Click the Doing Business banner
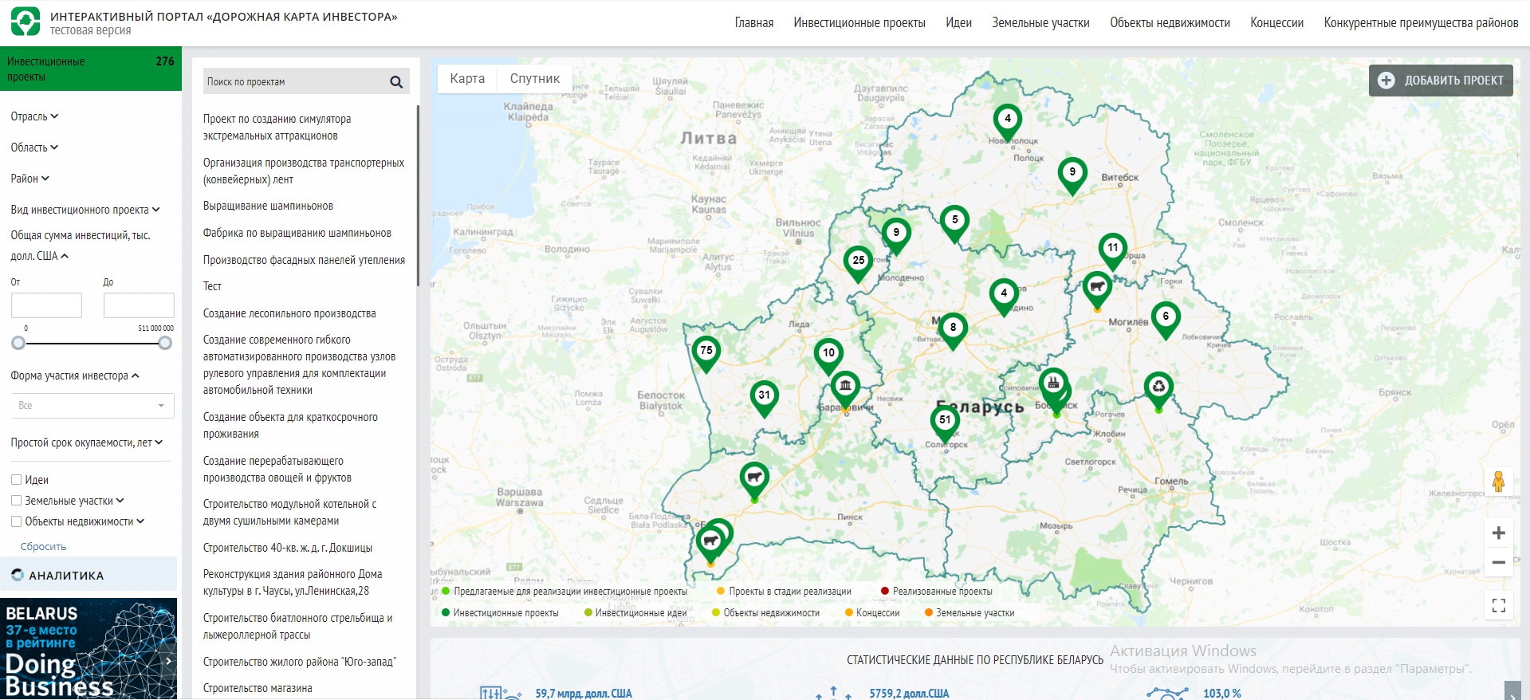The height and width of the screenshot is (700, 1530). (88, 649)
